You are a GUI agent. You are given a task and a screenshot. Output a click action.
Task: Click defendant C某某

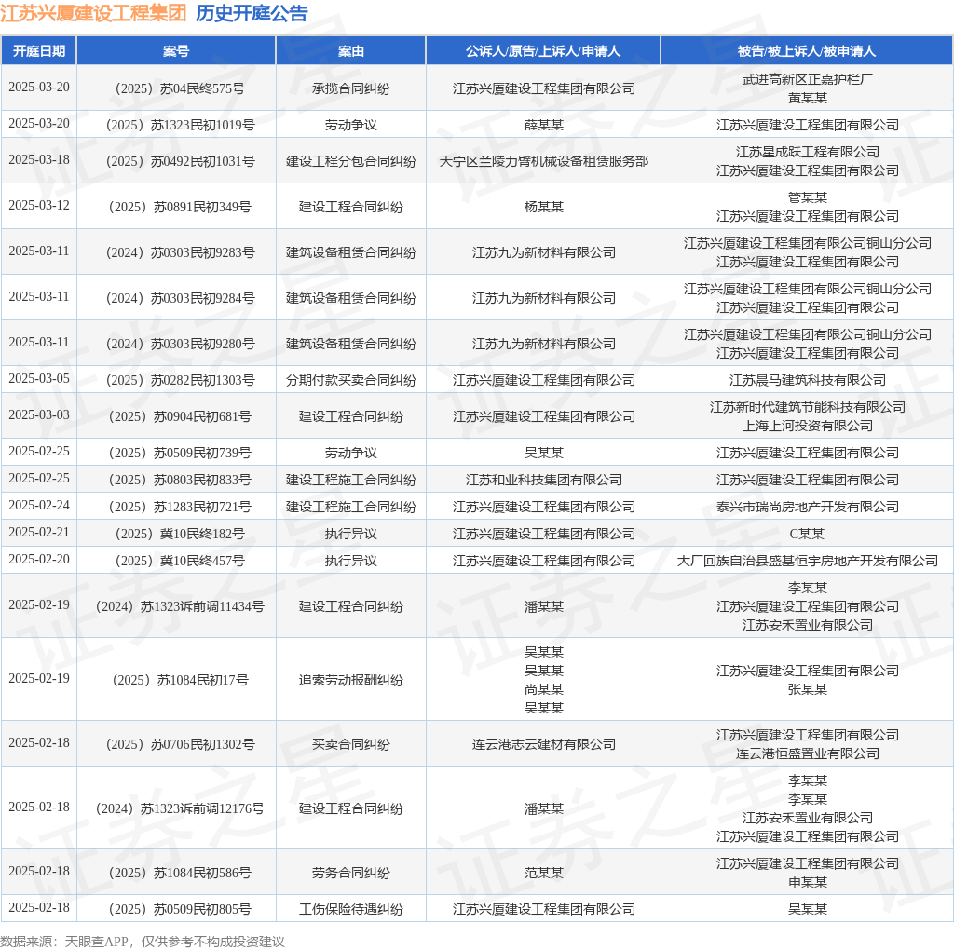807,534
